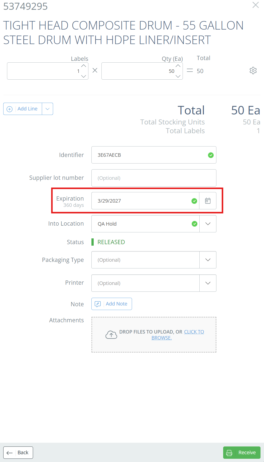Open the line settings gear icon
This screenshot has width=264, height=462.
click(x=253, y=71)
